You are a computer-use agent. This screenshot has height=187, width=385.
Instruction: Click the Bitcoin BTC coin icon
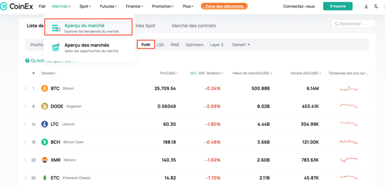(45, 88)
